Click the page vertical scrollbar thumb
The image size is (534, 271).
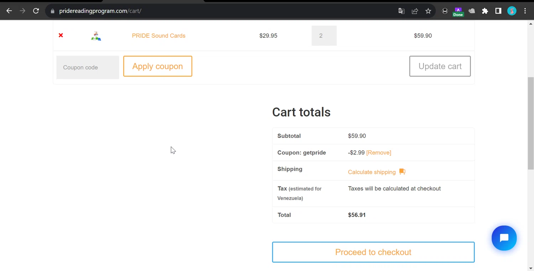coord(531,123)
